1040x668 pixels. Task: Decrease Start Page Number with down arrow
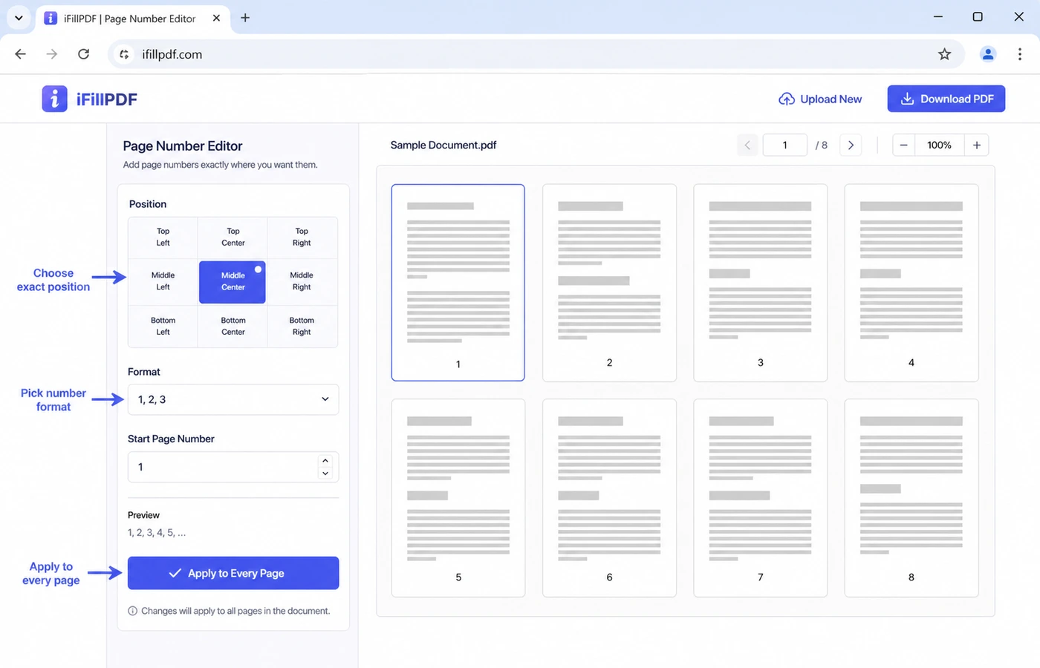(325, 474)
